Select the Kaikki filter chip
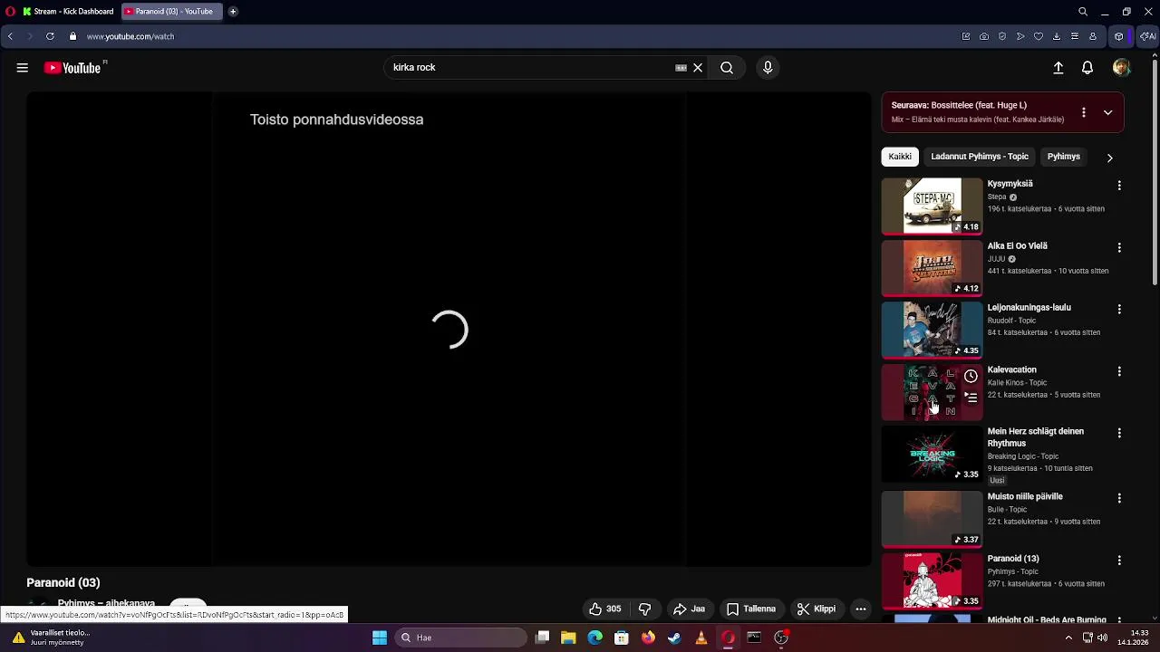 coord(900,157)
